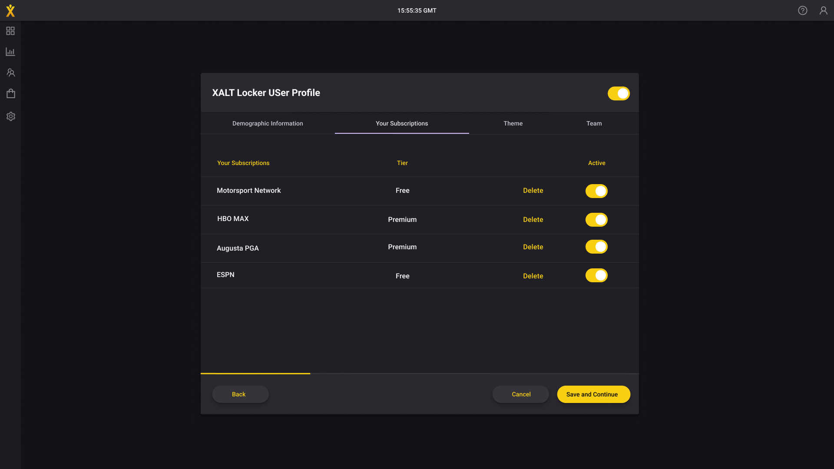
Task: Open the Theme tab
Action: pos(513,123)
